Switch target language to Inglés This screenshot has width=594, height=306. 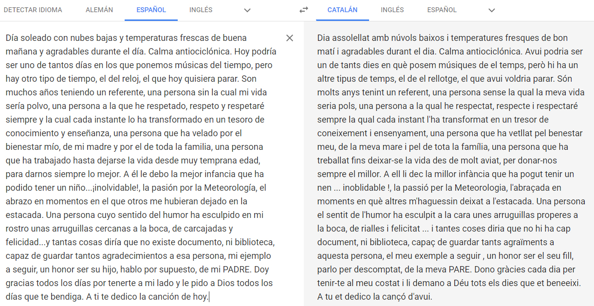pyautogui.click(x=392, y=10)
